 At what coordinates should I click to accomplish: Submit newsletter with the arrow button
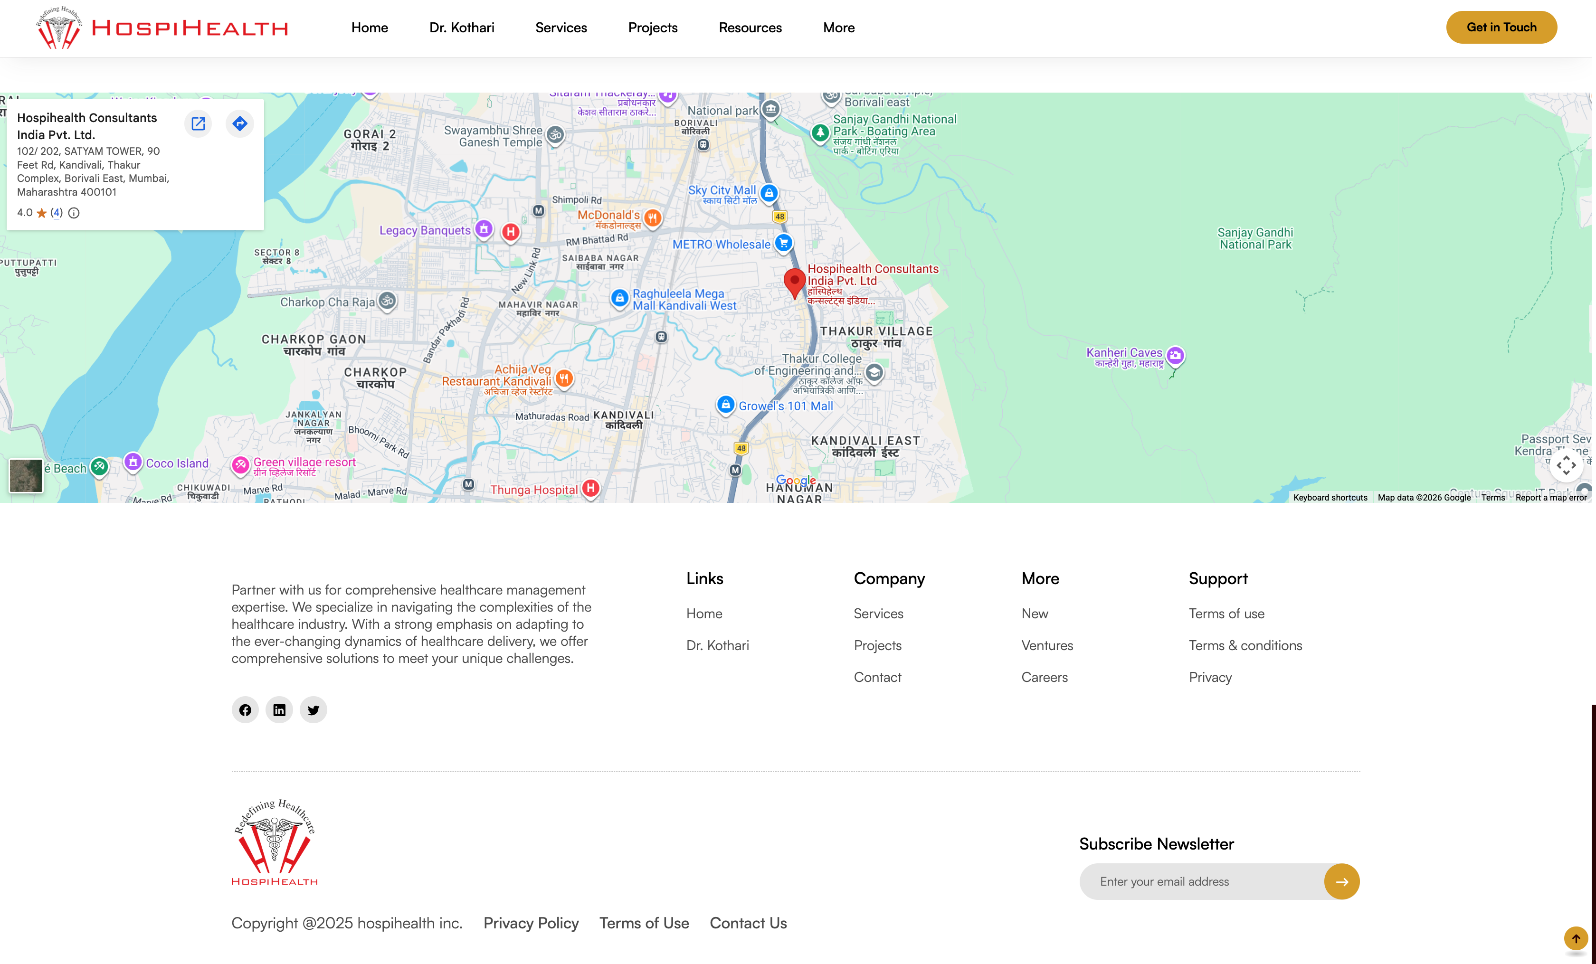(x=1341, y=882)
